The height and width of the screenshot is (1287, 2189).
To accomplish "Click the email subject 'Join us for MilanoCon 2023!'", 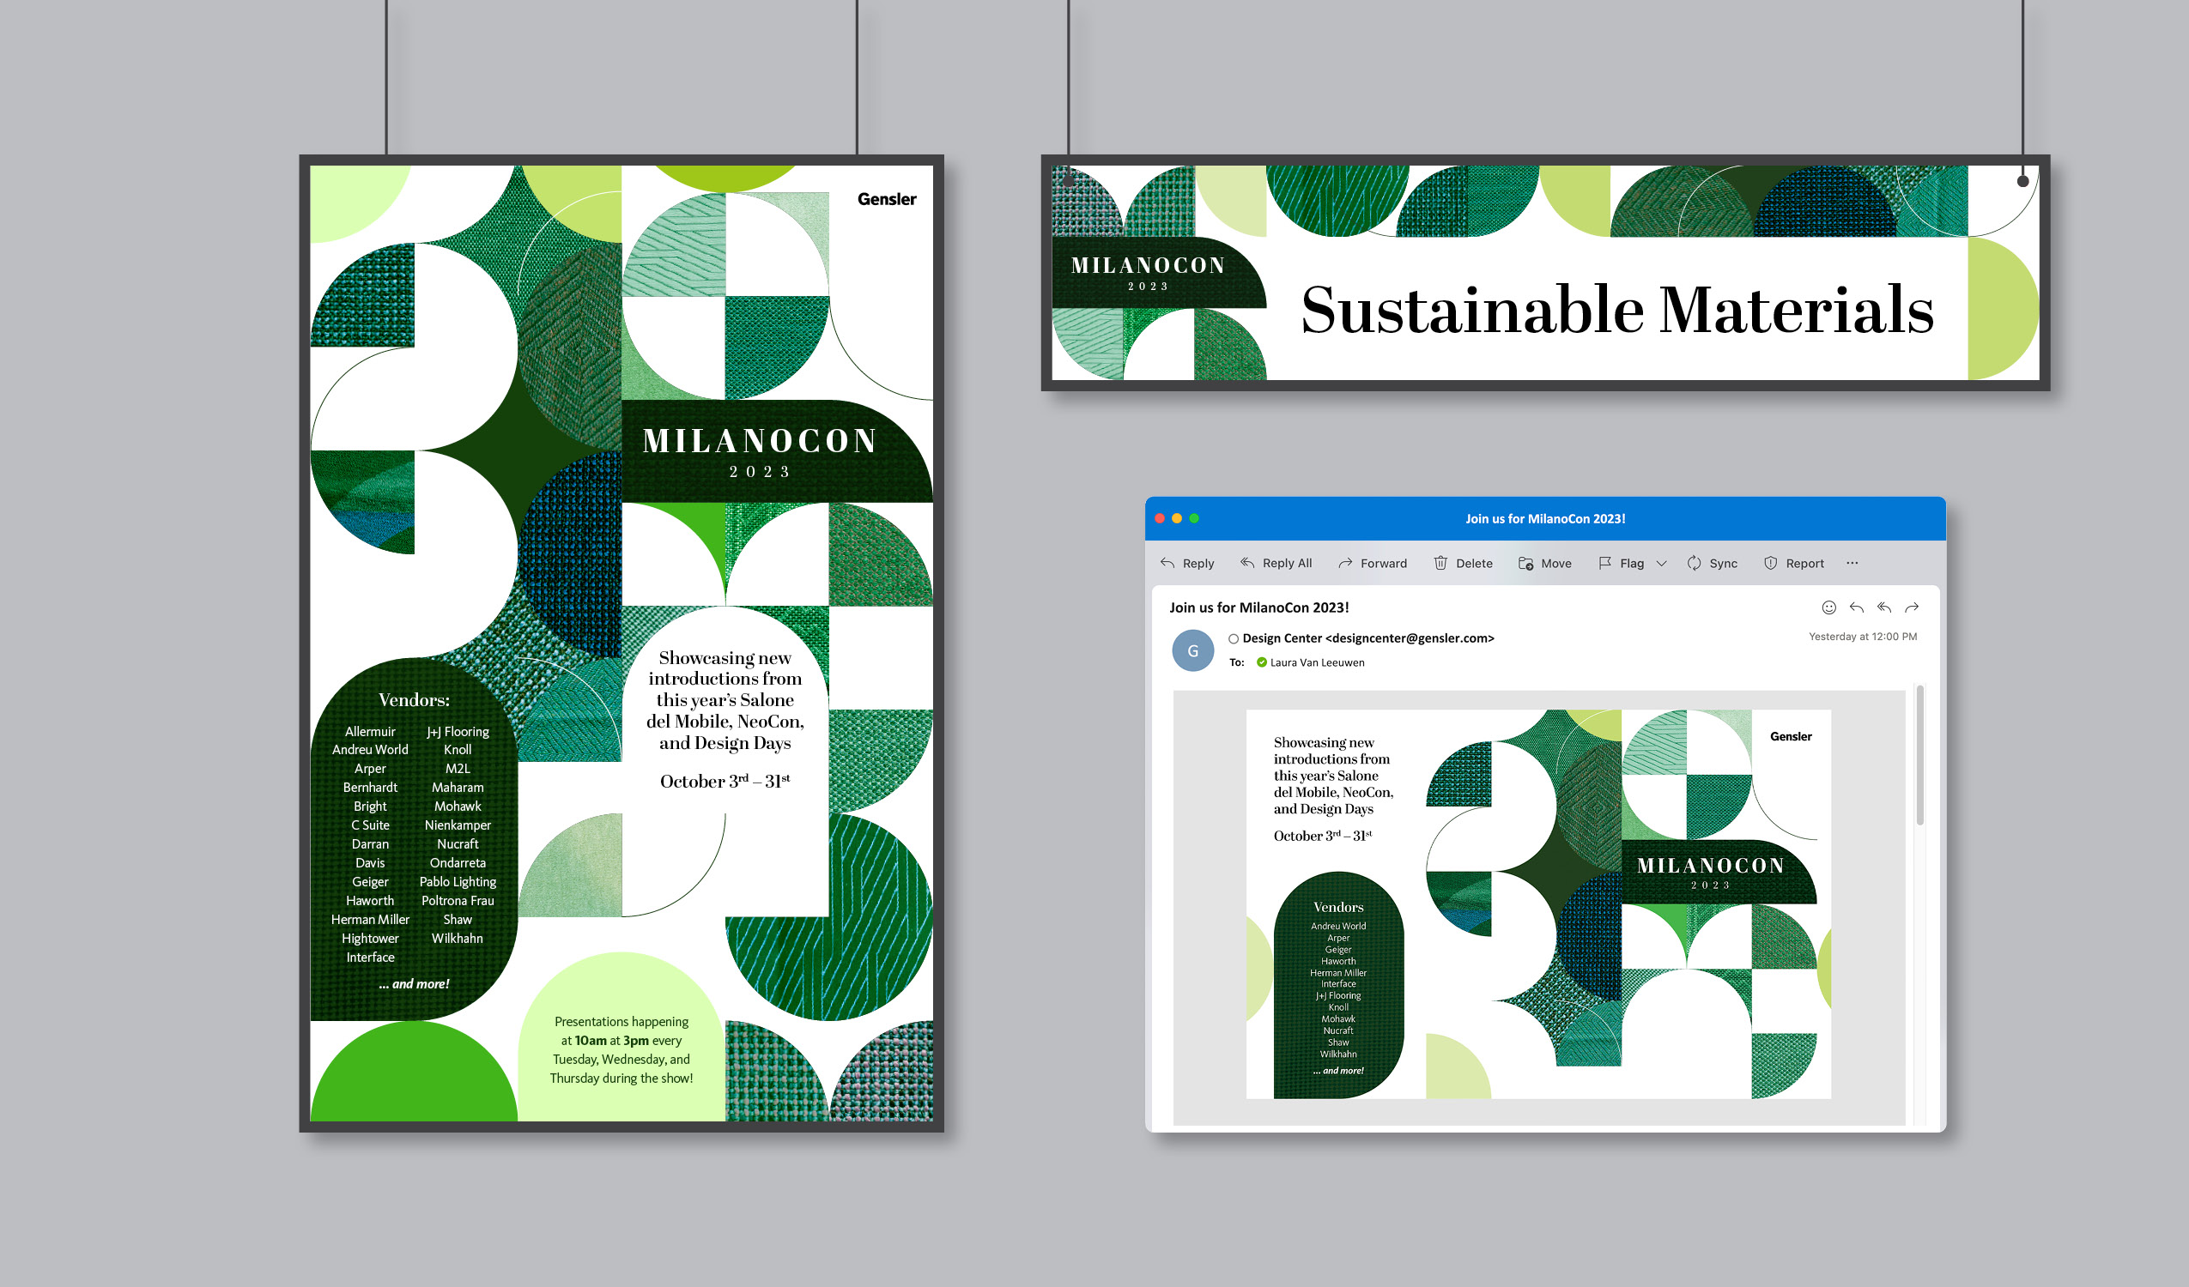I will (1258, 608).
